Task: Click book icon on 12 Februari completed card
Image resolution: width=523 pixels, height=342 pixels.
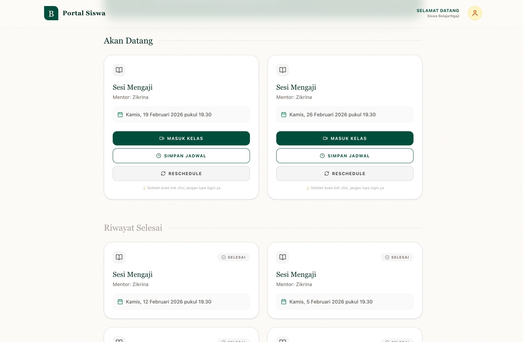Action: click(119, 257)
